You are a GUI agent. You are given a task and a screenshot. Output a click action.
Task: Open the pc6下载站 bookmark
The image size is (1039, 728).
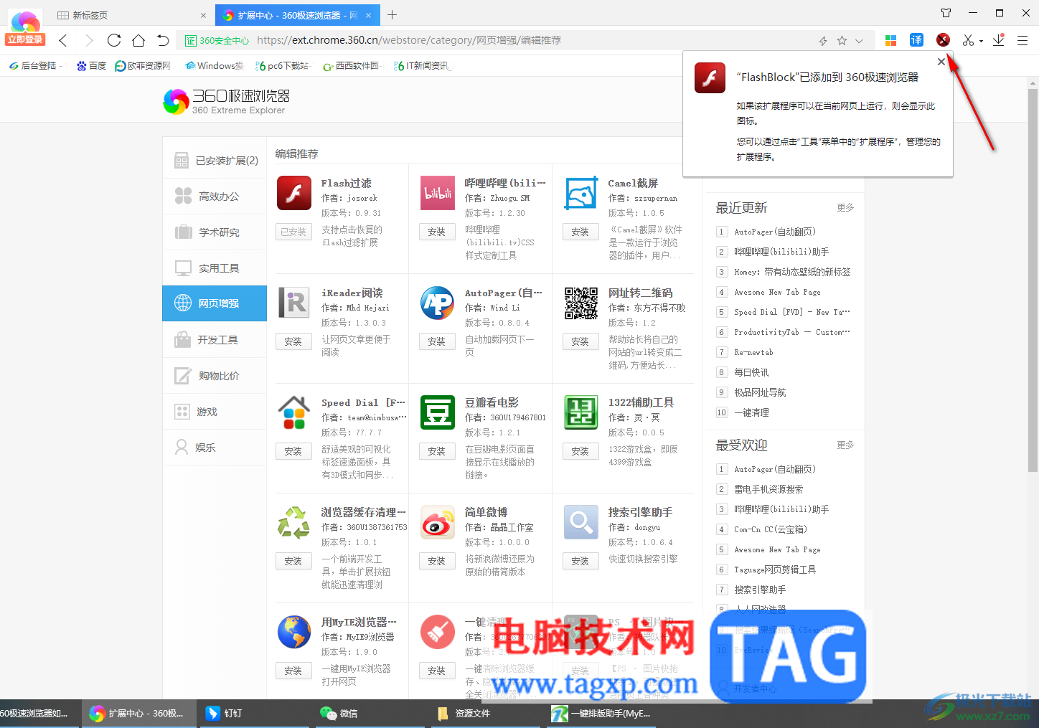283,66
